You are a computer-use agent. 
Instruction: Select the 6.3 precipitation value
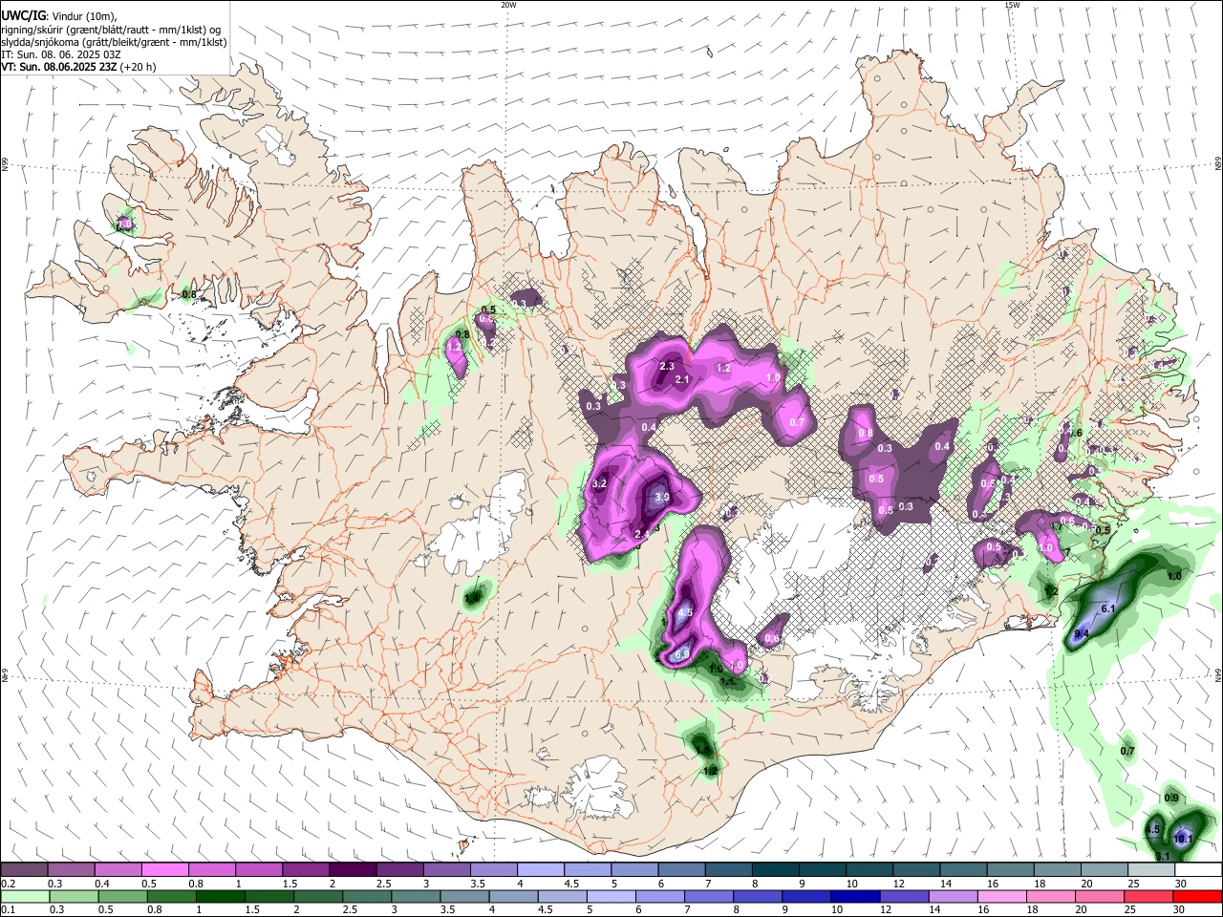tap(682, 654)
